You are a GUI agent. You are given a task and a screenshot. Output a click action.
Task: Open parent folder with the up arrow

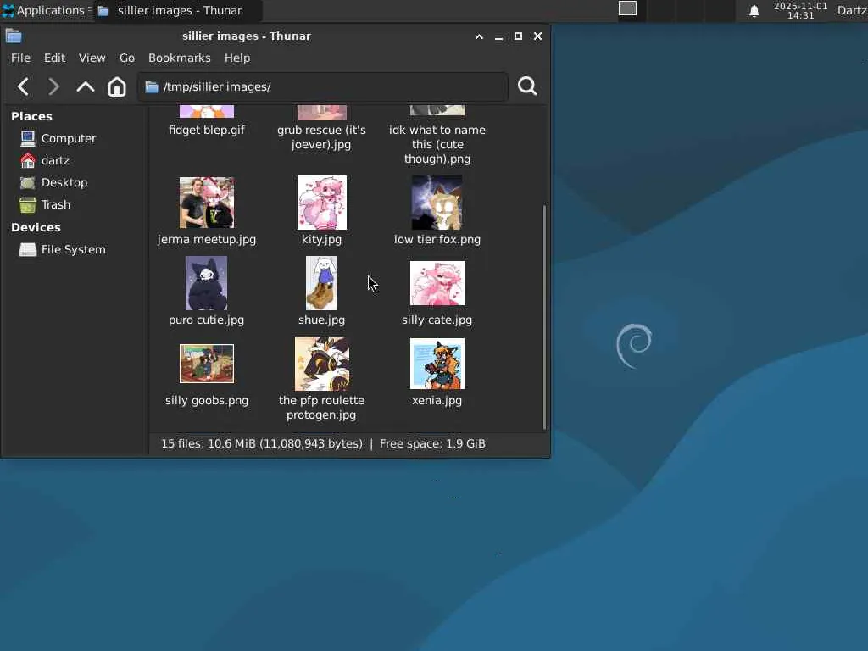click(x=86, y=86)
